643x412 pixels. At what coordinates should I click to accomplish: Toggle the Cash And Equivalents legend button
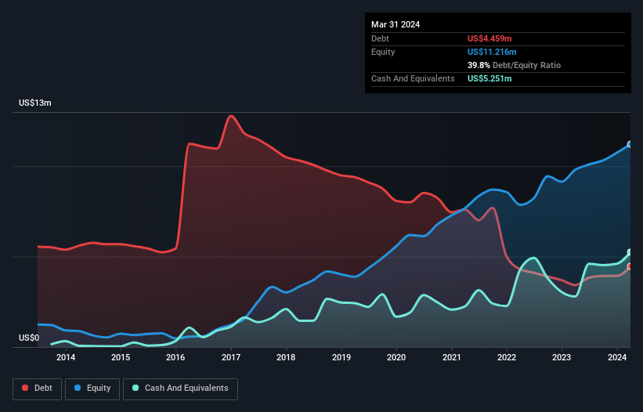tap(180, 389)
